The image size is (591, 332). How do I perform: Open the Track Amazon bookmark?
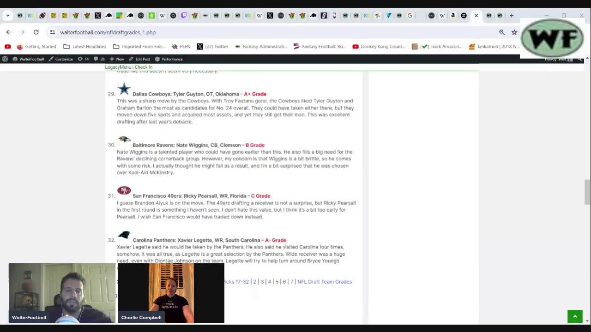click(x=437, y=47)
